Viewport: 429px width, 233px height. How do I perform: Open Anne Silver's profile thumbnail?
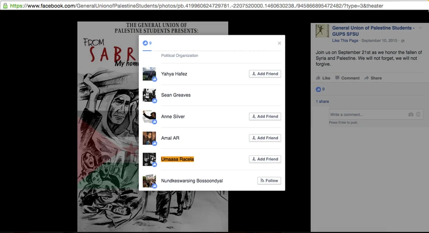point(149,116)
